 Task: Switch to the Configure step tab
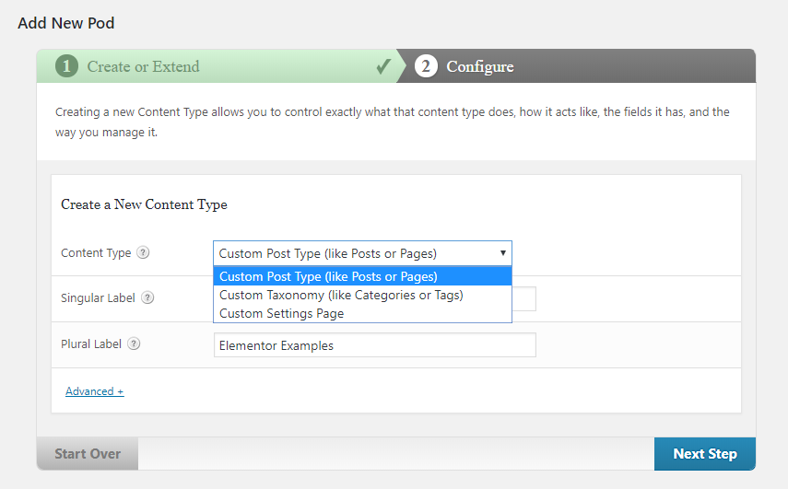point(480,66)
